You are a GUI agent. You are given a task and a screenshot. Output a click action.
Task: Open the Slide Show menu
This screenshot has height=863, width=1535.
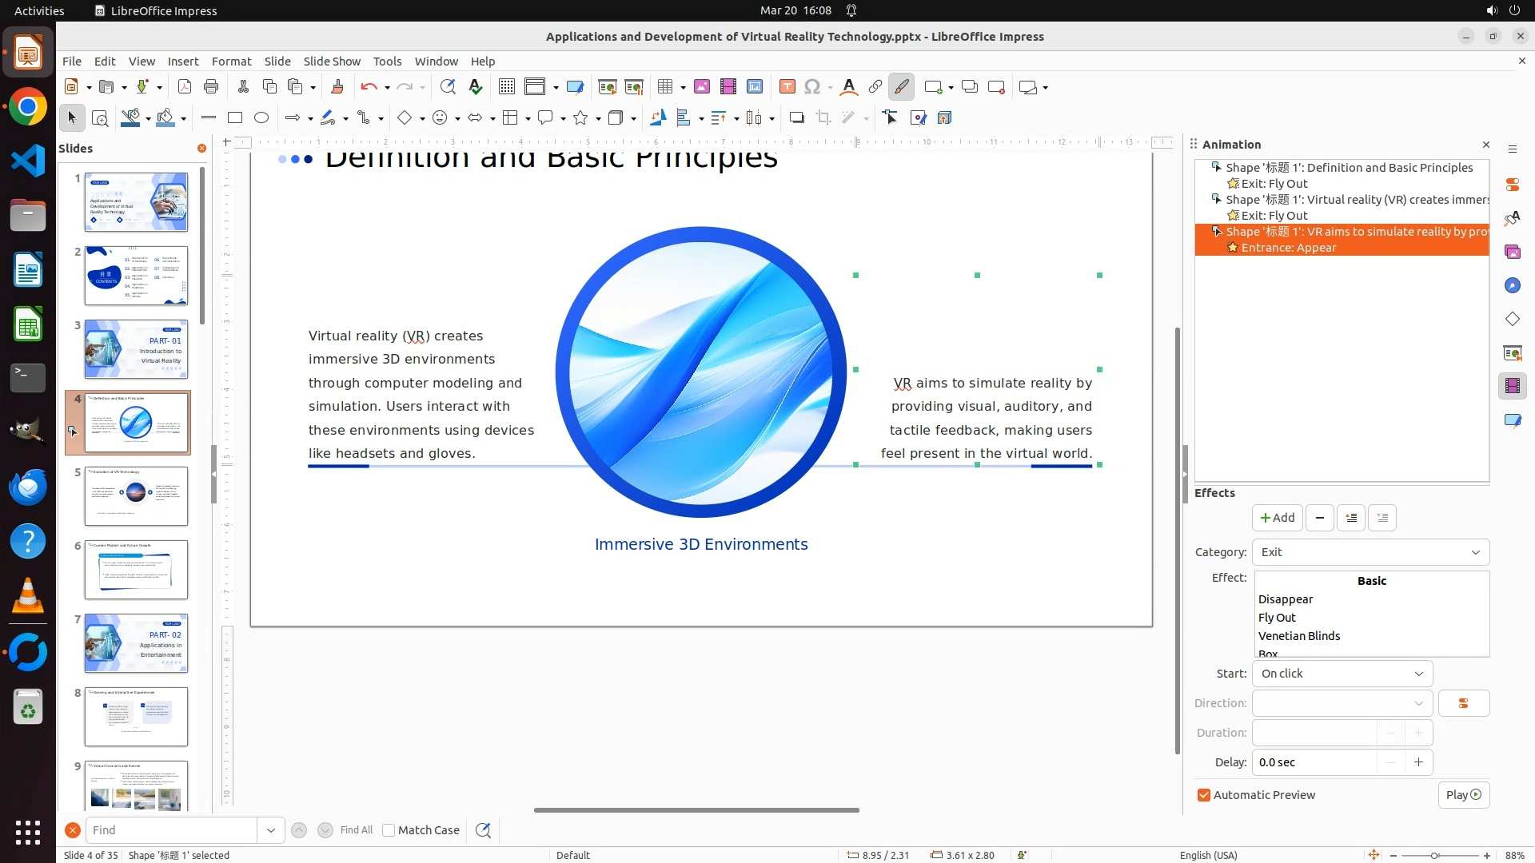point(332,62)
